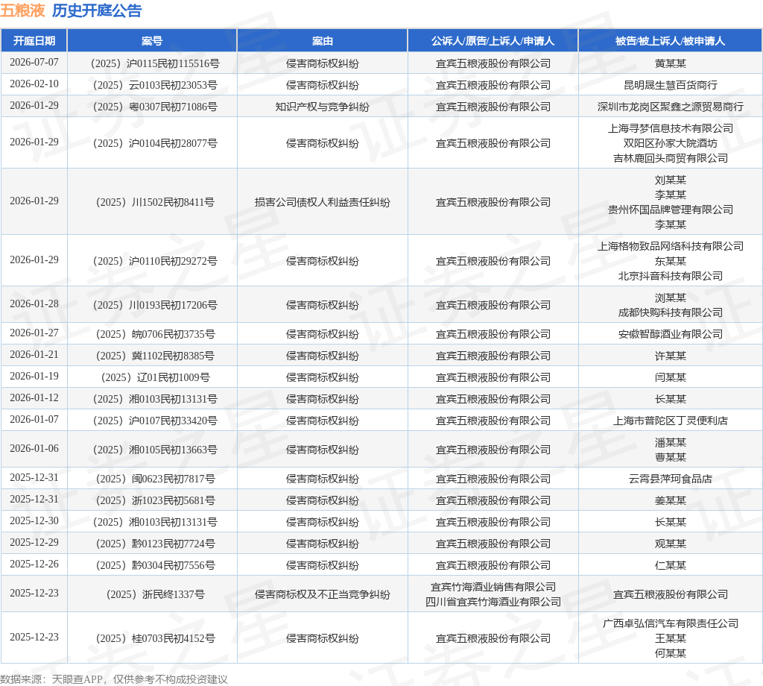Click defendant 刘某某

pyautogui.click(x=670, y=180)
